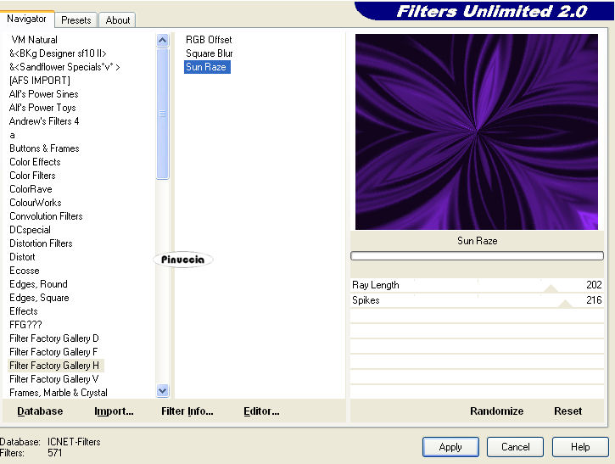Select Alf's Power Sines category
This screenshot has height=464, width=615.
pos(43,94)
